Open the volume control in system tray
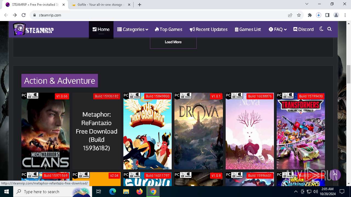This screenshot has width=351, height=197. pyautogui.click(x=316, y=192)
